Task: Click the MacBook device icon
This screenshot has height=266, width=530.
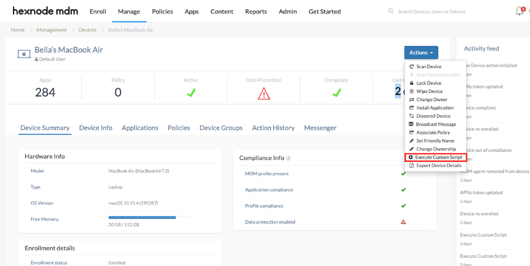Action: tap(24, 54)
